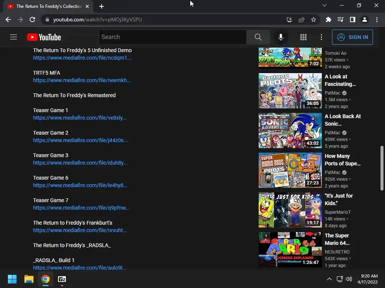
Task: View site info lock icon
Action: [x=47, y=19]
